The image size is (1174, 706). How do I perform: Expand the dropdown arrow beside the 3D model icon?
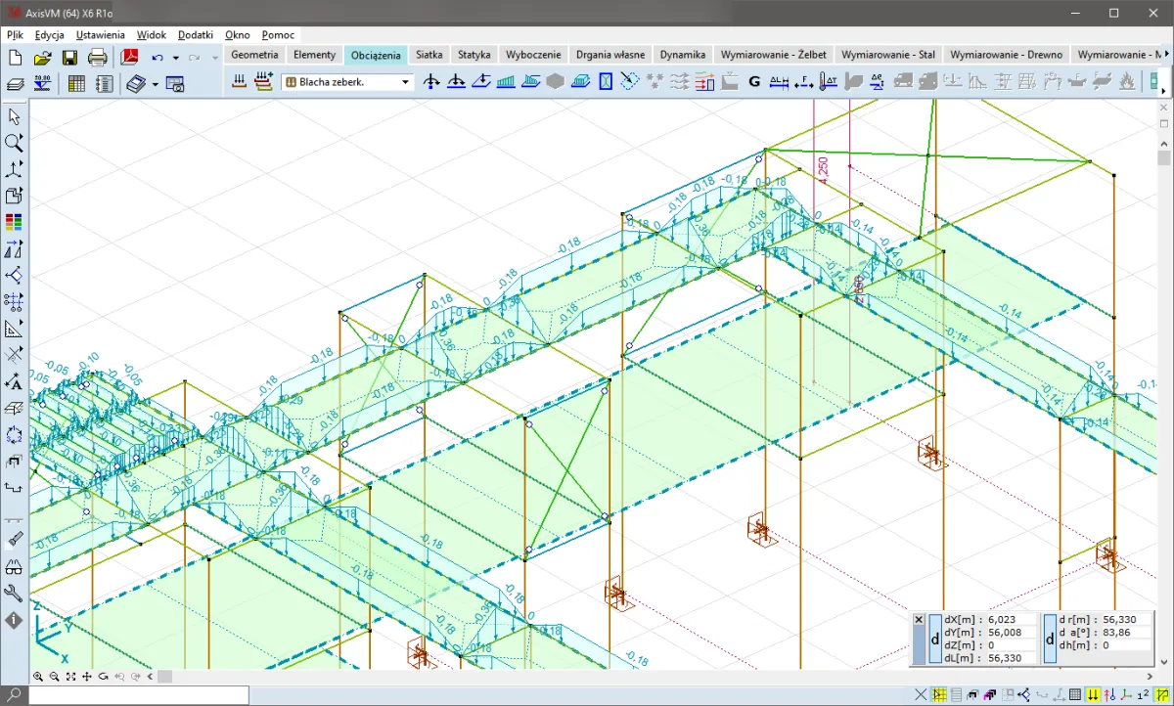pos(155,84)
